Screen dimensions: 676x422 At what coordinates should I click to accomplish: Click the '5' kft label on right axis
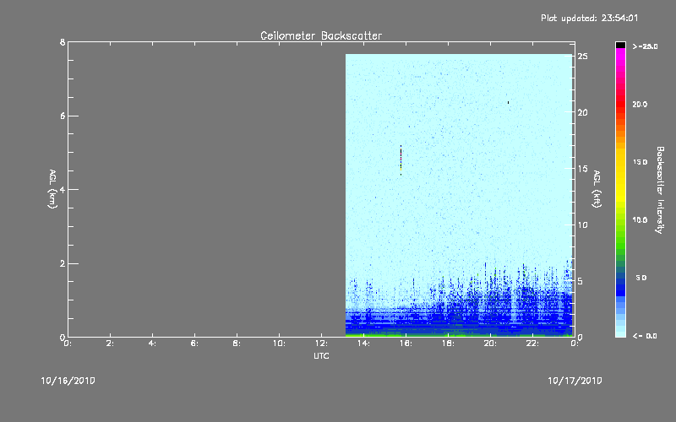pyautogui.click(x=581, y=281)
